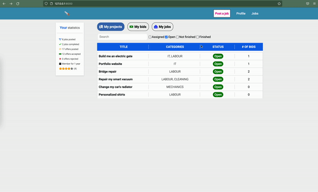Click the LABOUR, CLEANING categories cell
Viewport: 318px width, 192px height.
175,79
